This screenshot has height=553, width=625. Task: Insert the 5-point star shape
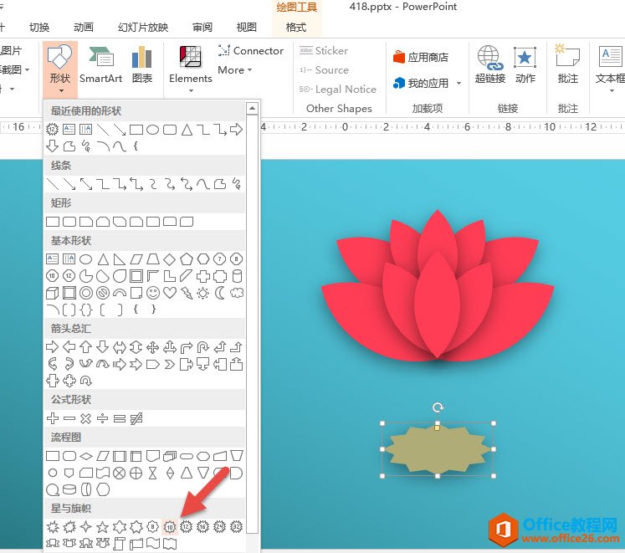[103, 527]
